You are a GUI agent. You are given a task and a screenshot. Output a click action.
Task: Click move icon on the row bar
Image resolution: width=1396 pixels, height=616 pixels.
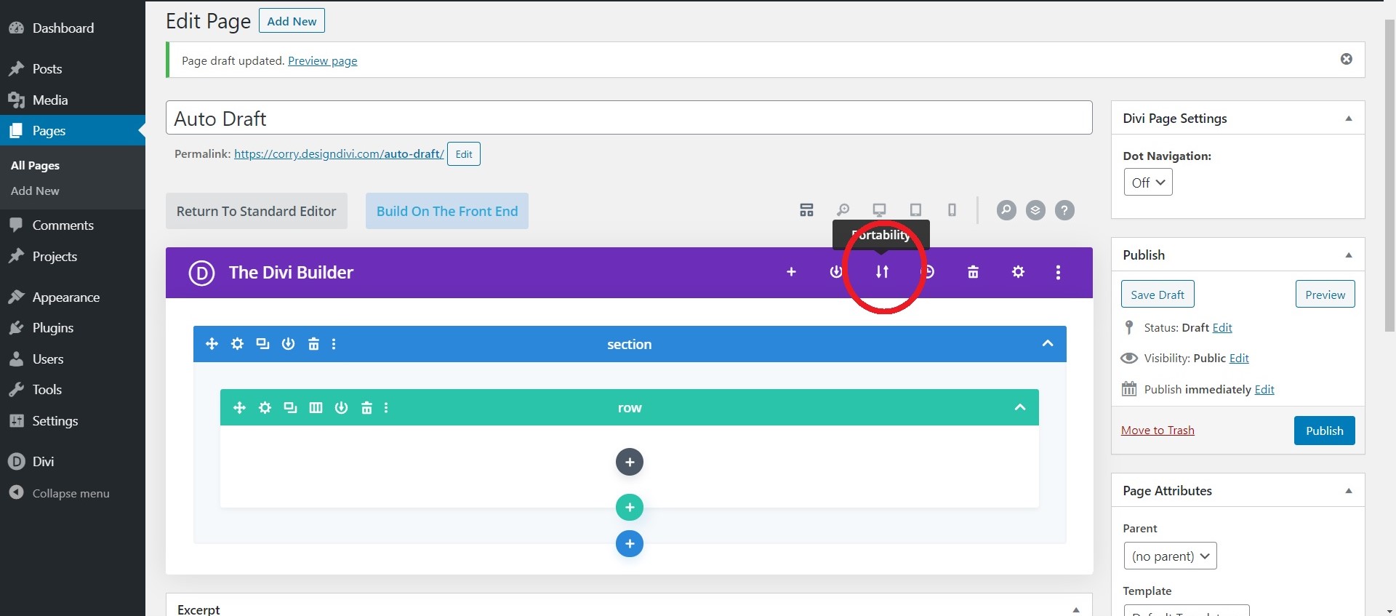point(239,408)
